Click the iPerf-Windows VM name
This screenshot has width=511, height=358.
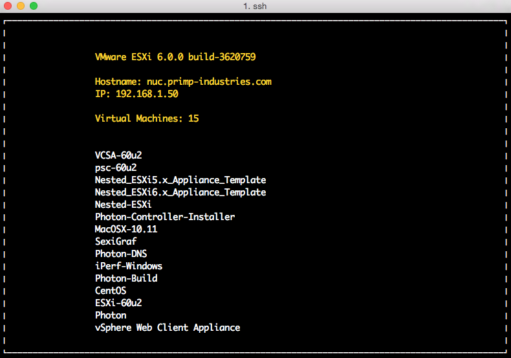[x=129, y=266]
